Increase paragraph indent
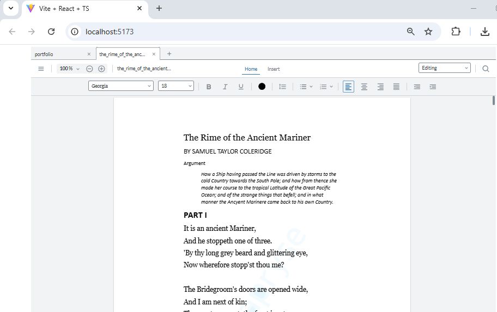497x312 pixels. click(x=433, y=87)
